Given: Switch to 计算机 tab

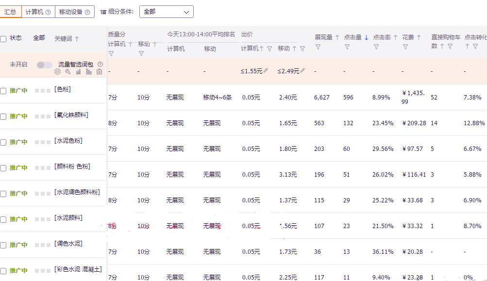Looking at the screenshot, I should [x=38, y=12].
